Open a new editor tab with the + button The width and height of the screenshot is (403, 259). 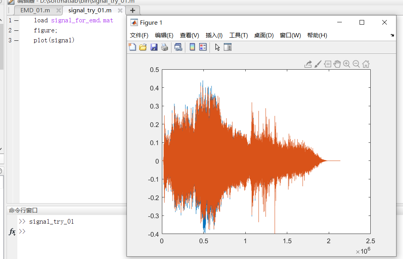tap(132, 10)
